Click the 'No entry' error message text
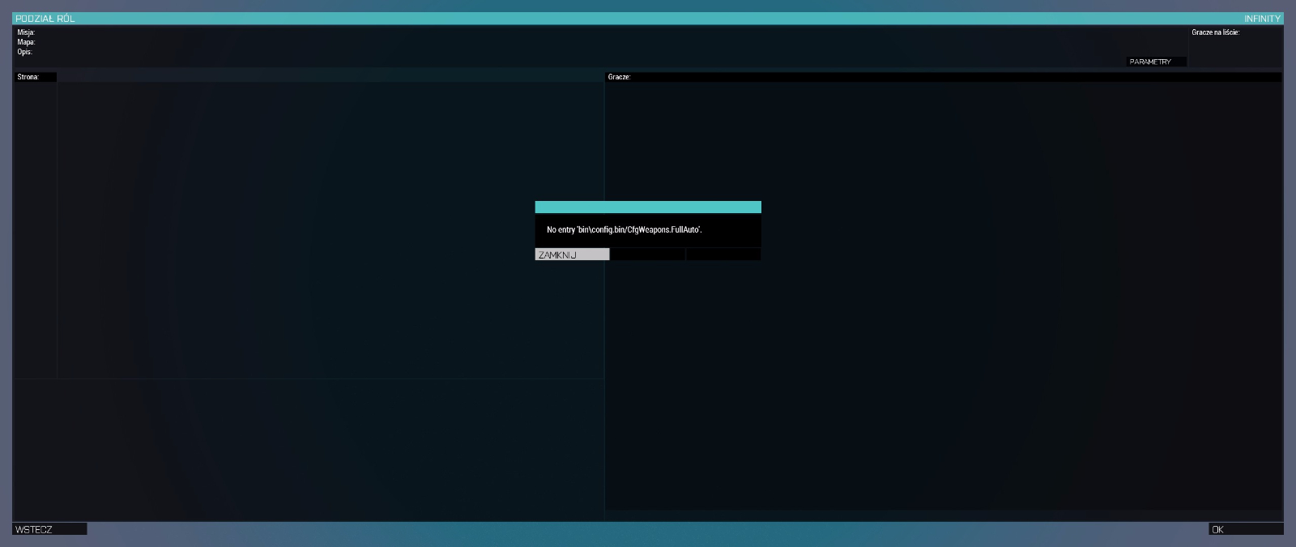 click(x=624, y=230)
